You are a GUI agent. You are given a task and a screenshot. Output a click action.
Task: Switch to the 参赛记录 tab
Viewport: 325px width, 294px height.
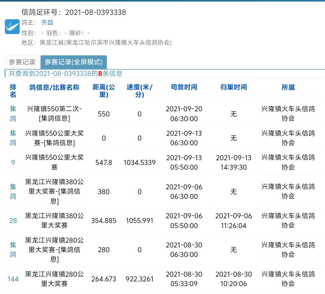tap(22, 62)
